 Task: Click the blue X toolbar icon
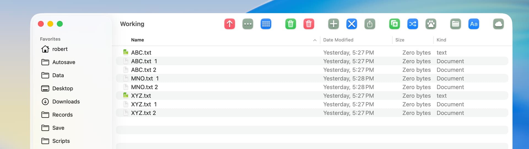click(x=352, y=24)
